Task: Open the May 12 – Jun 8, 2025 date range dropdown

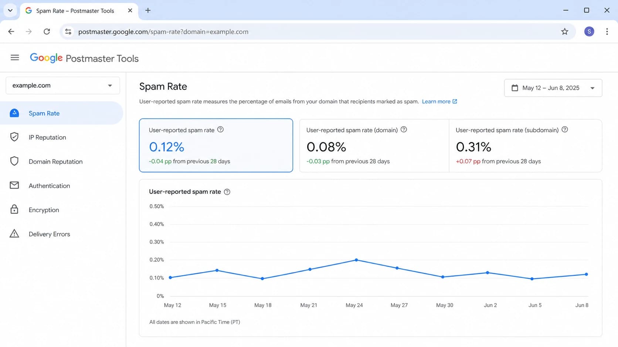Action: click(x=553, y=88)
